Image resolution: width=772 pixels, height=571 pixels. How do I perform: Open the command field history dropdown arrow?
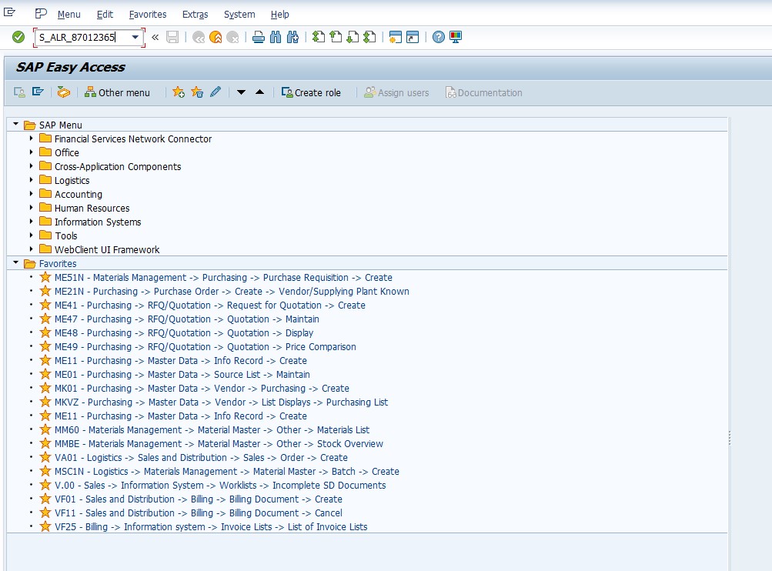tap(135, 37)
